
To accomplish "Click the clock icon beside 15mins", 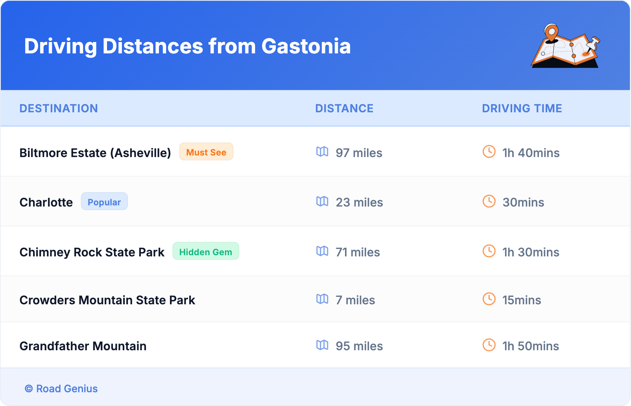I will pos(489,299).
